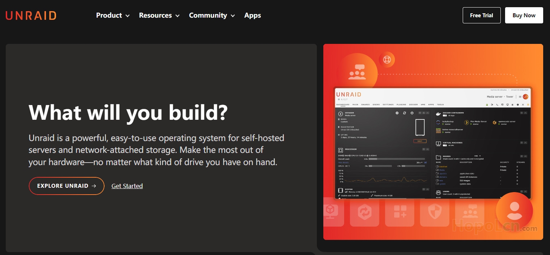Click the white server case thumbnail

click(420, 127)
